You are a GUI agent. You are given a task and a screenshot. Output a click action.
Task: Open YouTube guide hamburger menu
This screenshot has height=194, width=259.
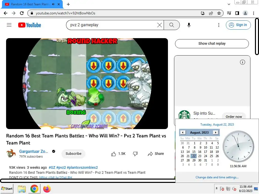(9, 25)
